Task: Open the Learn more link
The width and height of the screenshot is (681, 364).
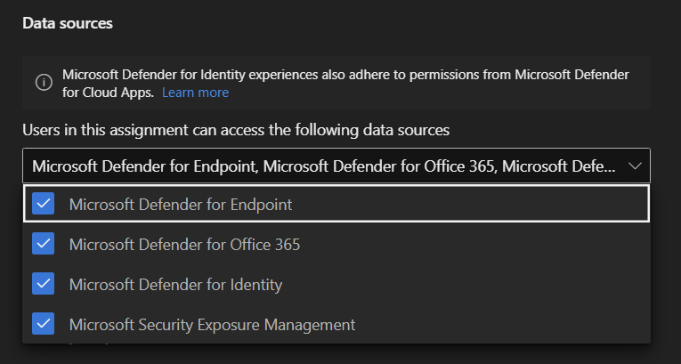Action: [x=195, y=93]
